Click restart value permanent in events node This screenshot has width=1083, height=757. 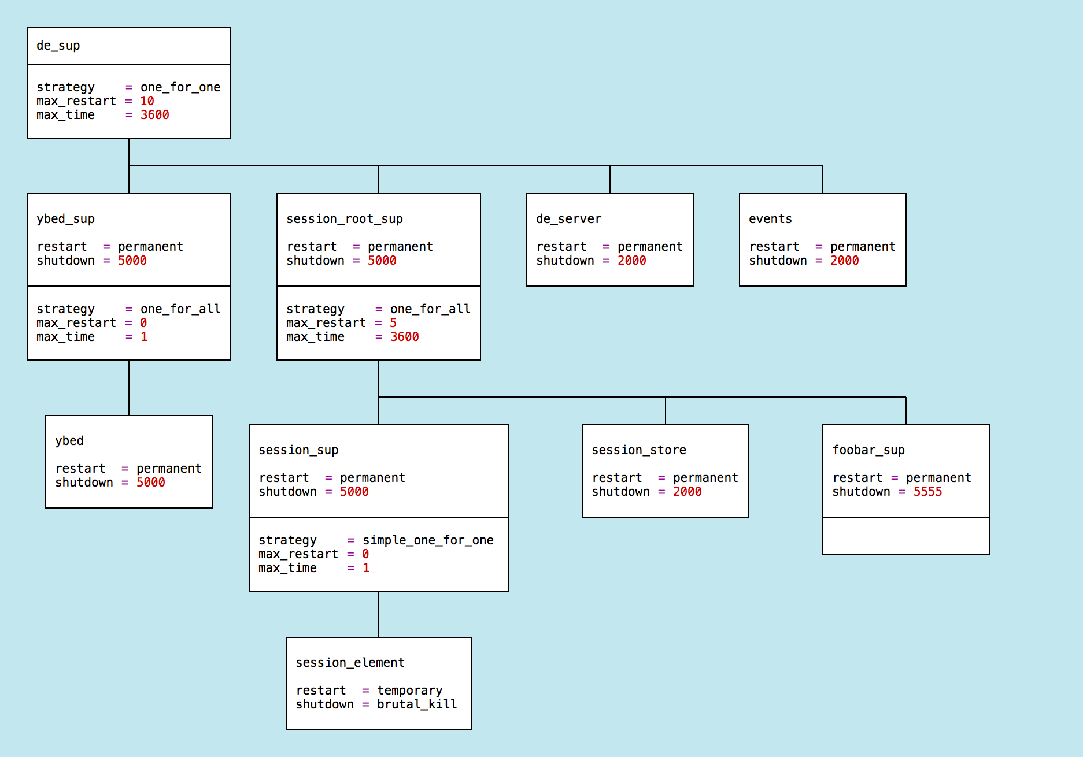coord(863,247)
